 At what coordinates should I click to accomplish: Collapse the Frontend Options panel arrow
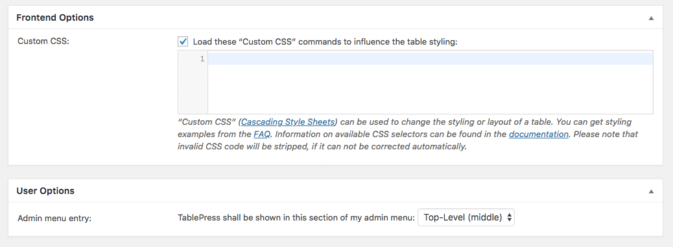tap(651, 18)
